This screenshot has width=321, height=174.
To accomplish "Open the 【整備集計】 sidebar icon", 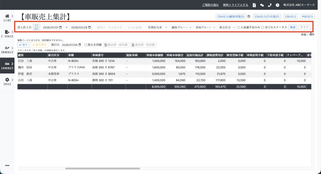I will pyautogui.click(x=7, y=48).
